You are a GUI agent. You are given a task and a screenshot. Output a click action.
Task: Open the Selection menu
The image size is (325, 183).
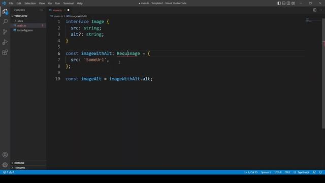(30, 4)
